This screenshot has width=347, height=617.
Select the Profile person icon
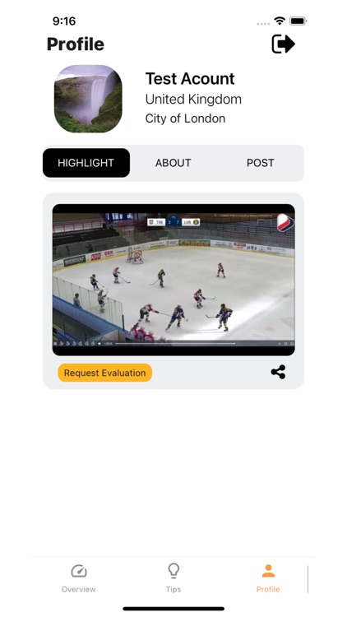point(268,571)
